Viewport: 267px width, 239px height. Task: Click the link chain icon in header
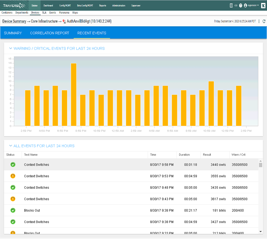[236, 6]
